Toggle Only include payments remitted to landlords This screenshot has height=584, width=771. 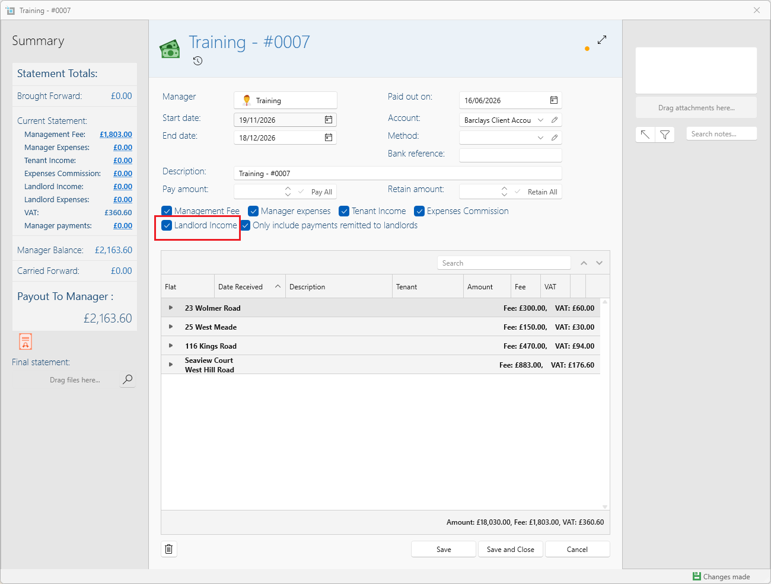[x=245, y=225]
